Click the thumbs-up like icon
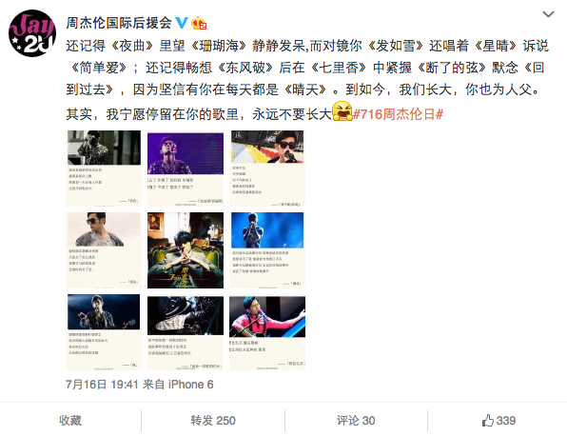567x437 pixels. pyautogui.click(x=487, y=421)
